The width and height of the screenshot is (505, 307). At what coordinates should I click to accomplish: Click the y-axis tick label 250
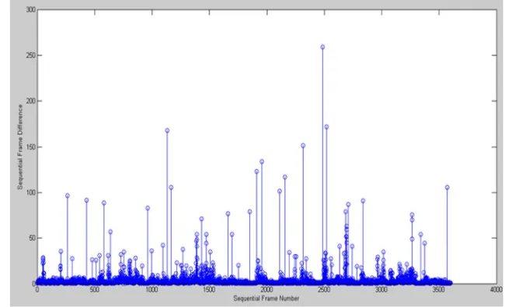coord(30,55)
